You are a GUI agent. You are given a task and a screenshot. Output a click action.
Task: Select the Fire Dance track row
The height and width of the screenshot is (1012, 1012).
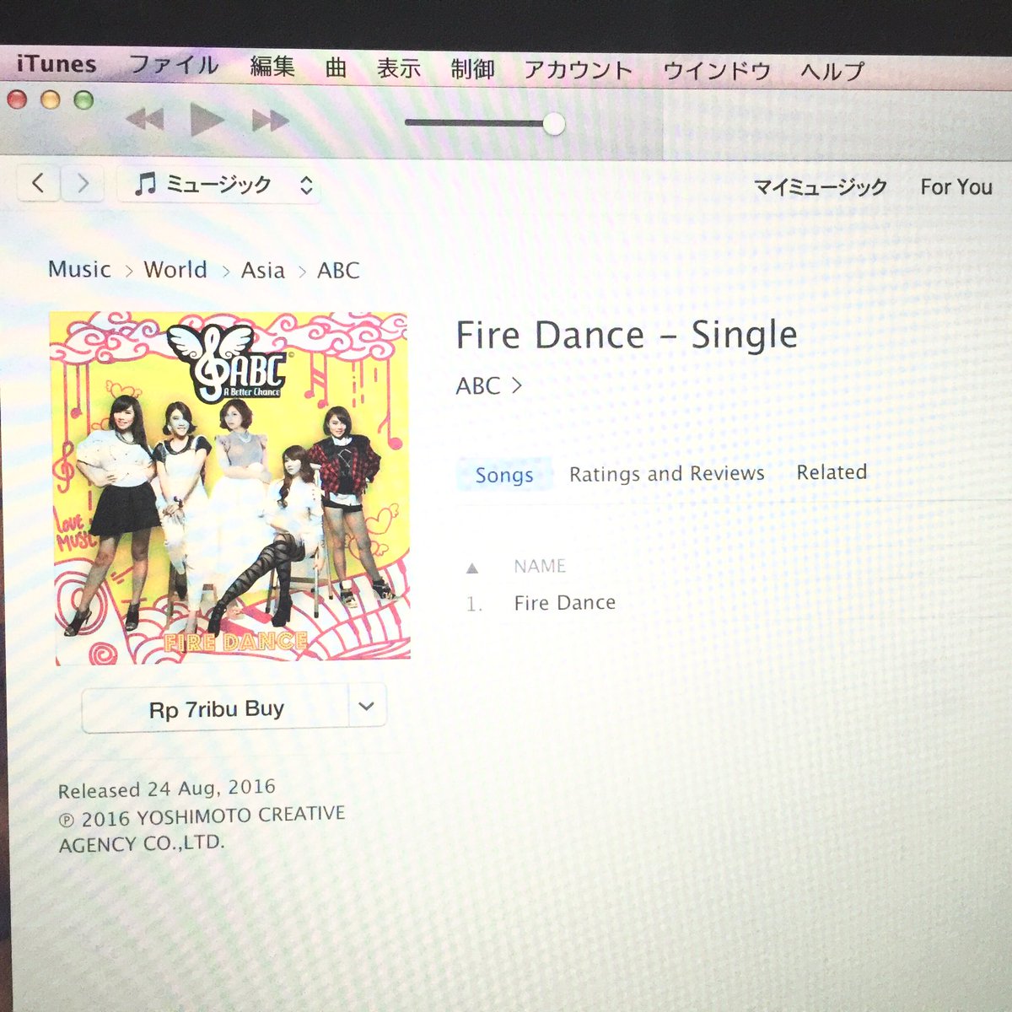coord(565,603)
